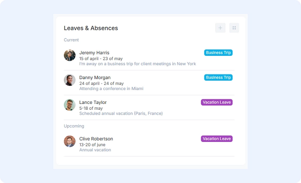Open Jeremy Harris profile avatar
Viewport: 301px width, 183px height.
pos(70,55)
